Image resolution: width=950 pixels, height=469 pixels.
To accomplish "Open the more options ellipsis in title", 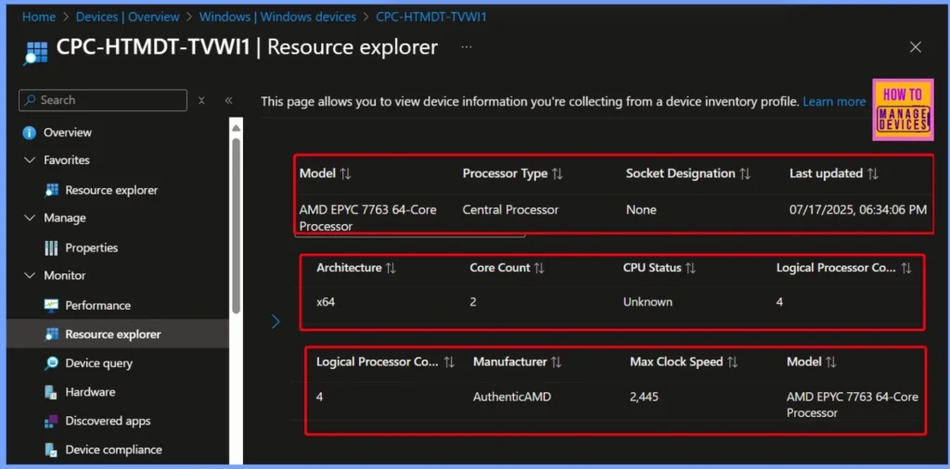I will 467,46.
